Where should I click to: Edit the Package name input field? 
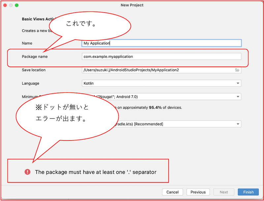point(162,57)
